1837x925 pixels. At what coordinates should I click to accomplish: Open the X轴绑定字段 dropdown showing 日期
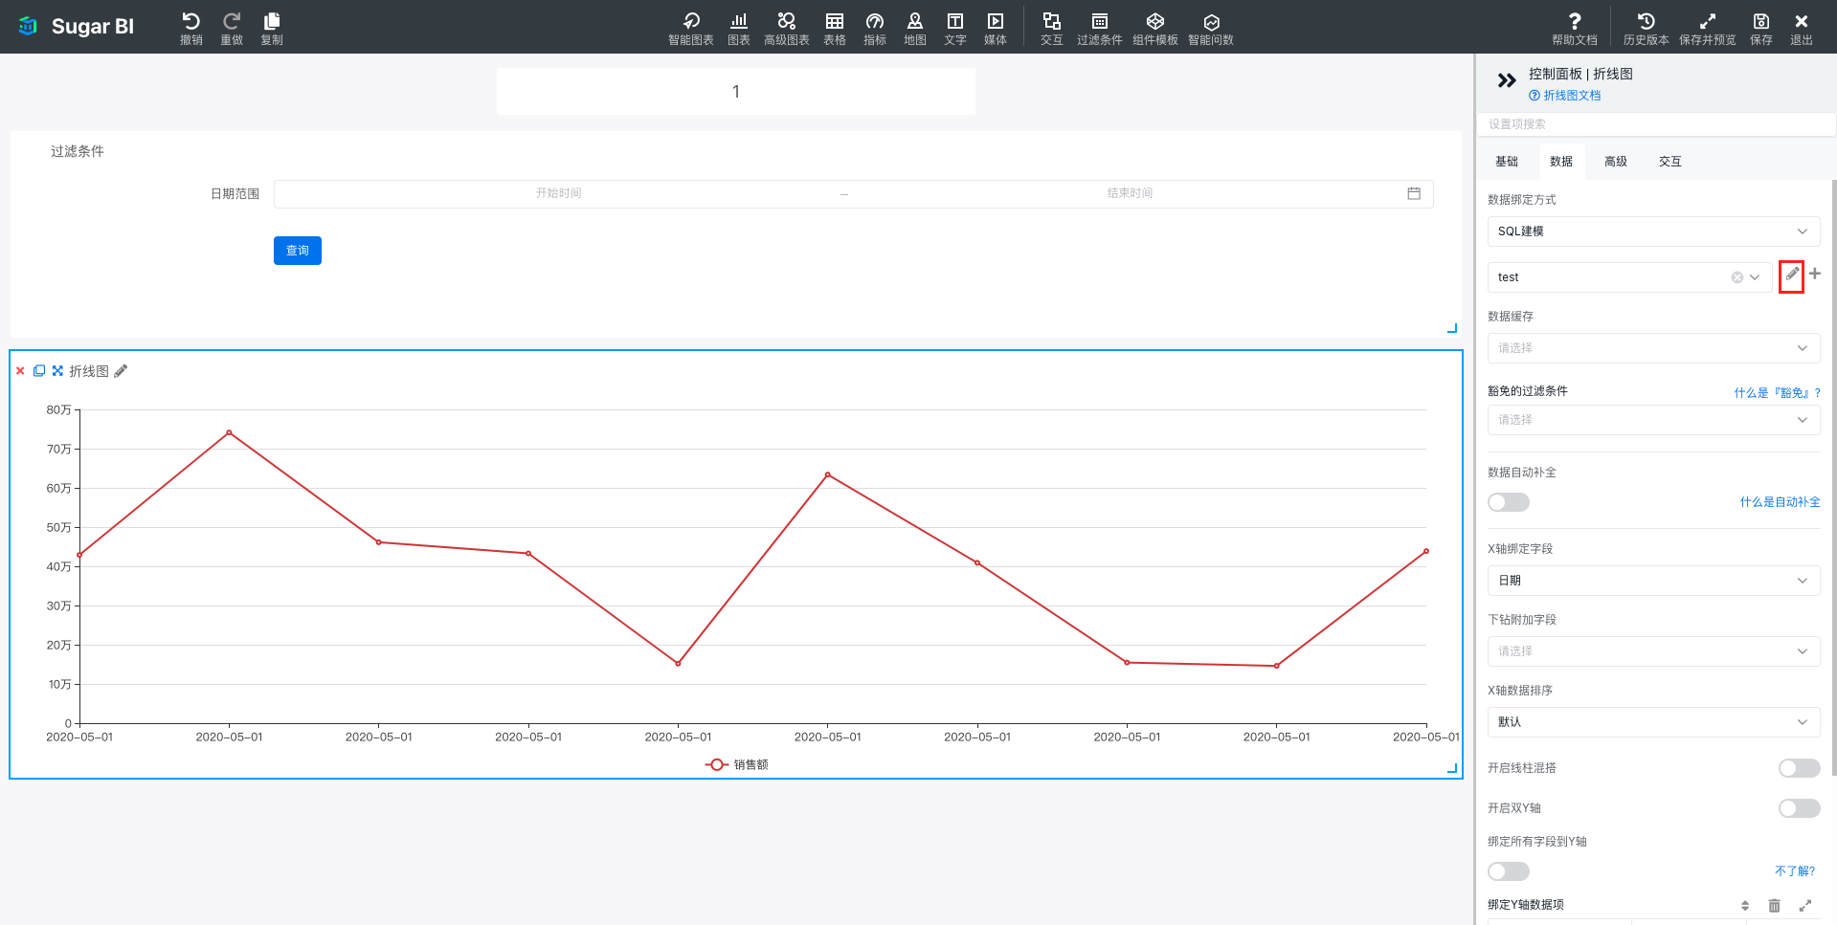[x=1653, y=581]
